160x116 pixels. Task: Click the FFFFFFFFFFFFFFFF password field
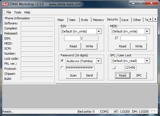80,68
